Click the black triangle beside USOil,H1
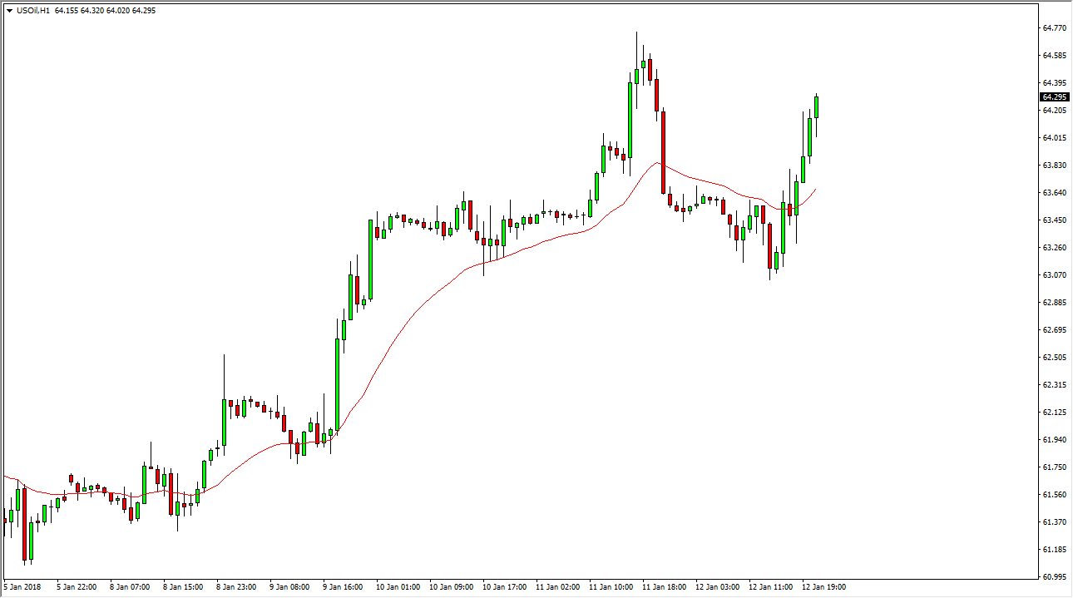The image size is (1073, 598). 8,11
